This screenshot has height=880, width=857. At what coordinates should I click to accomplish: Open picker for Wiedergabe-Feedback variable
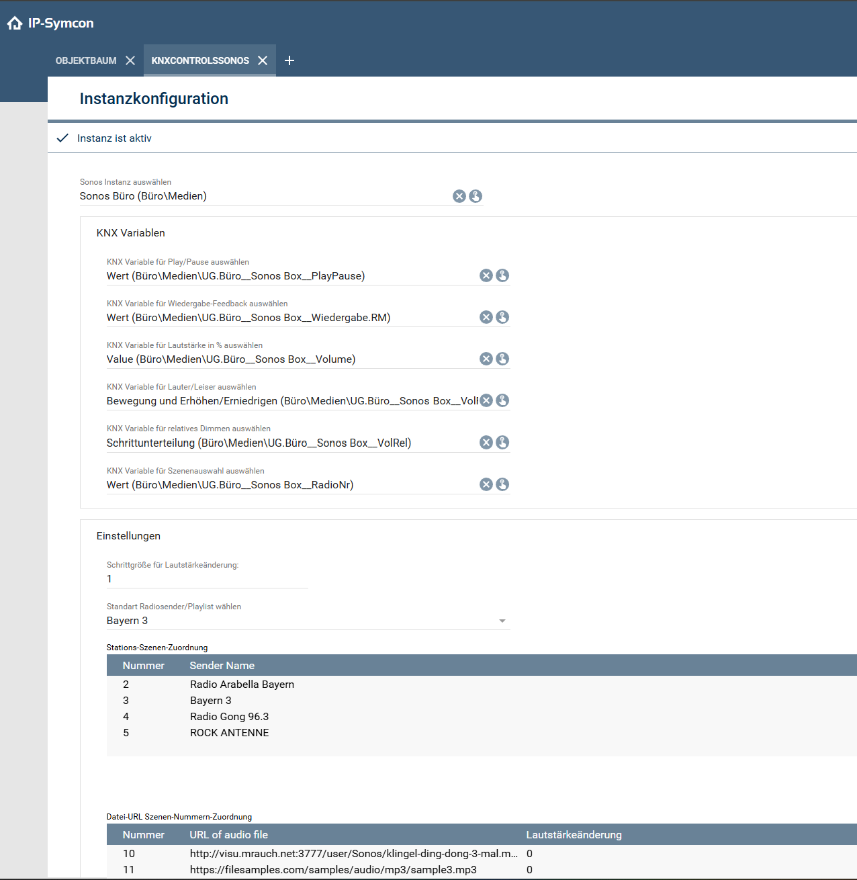[x=502, y=317]
